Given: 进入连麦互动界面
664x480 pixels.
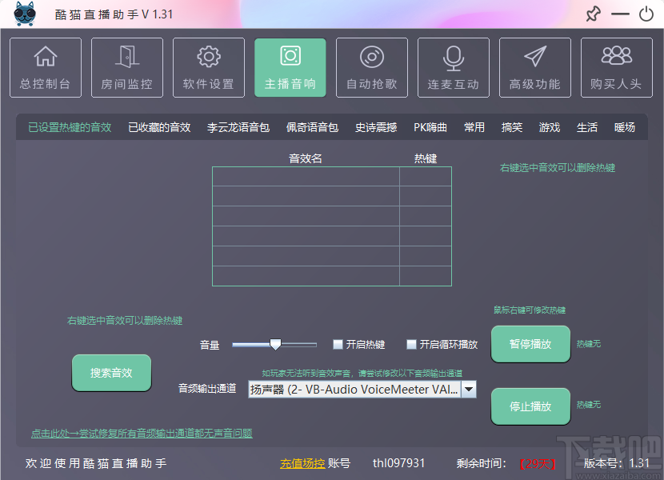Looking at the screenshot, I should [453, 67].
